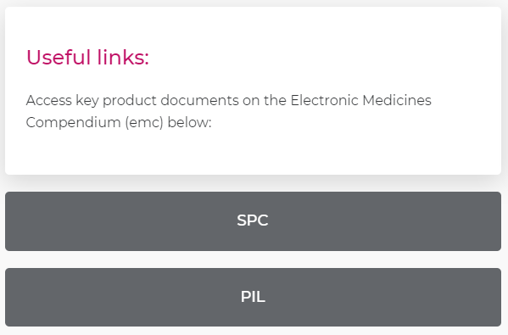Open the PIL document link
This screenshot has height=335, width=508.
pos(253,297)
